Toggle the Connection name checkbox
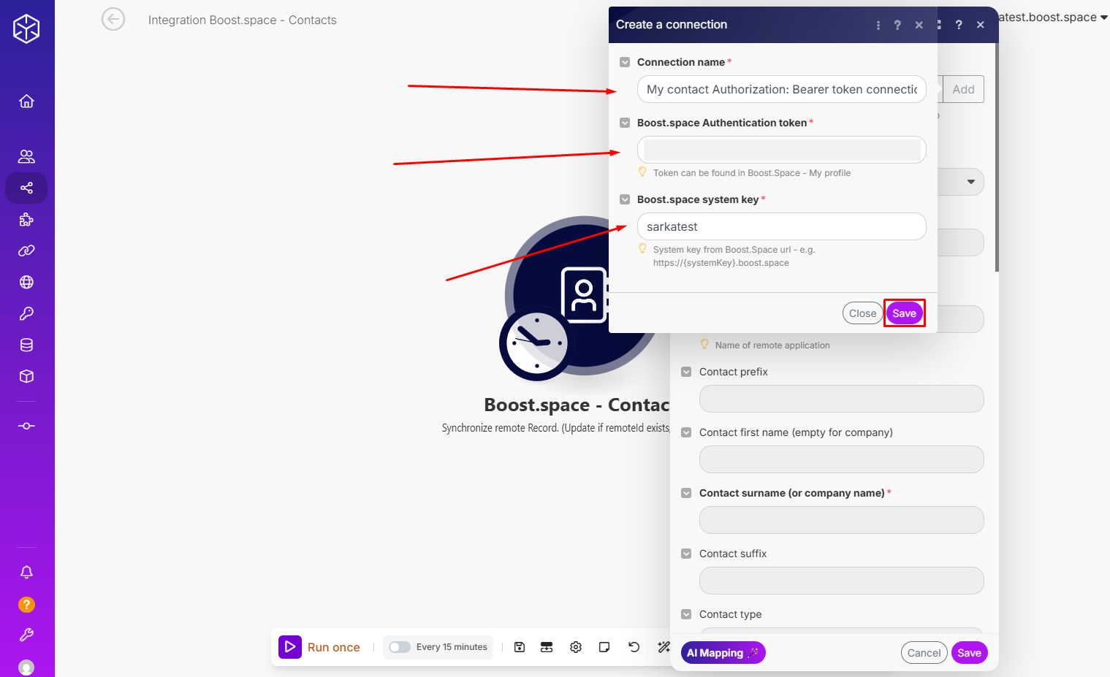 (x=625, y=62)
